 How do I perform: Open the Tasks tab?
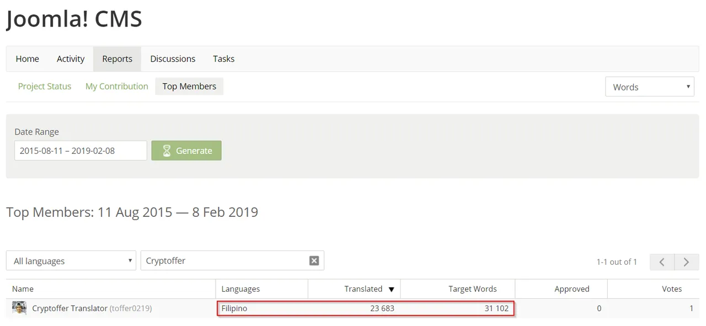[223, 59]
